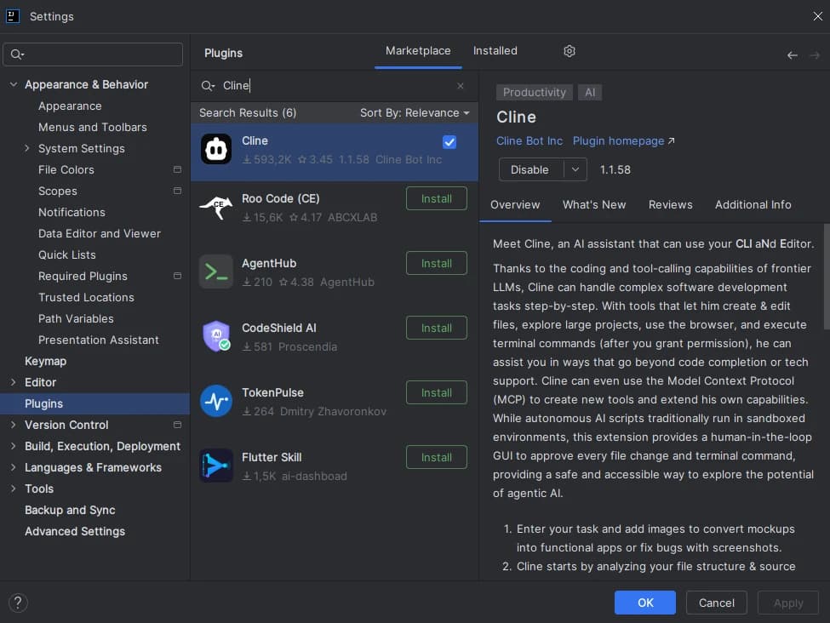Select the Roo Code kangaroo plugin icon

[216, 207]
